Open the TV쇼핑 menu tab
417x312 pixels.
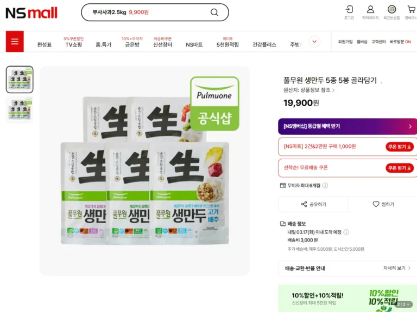(x=73, y=44)
